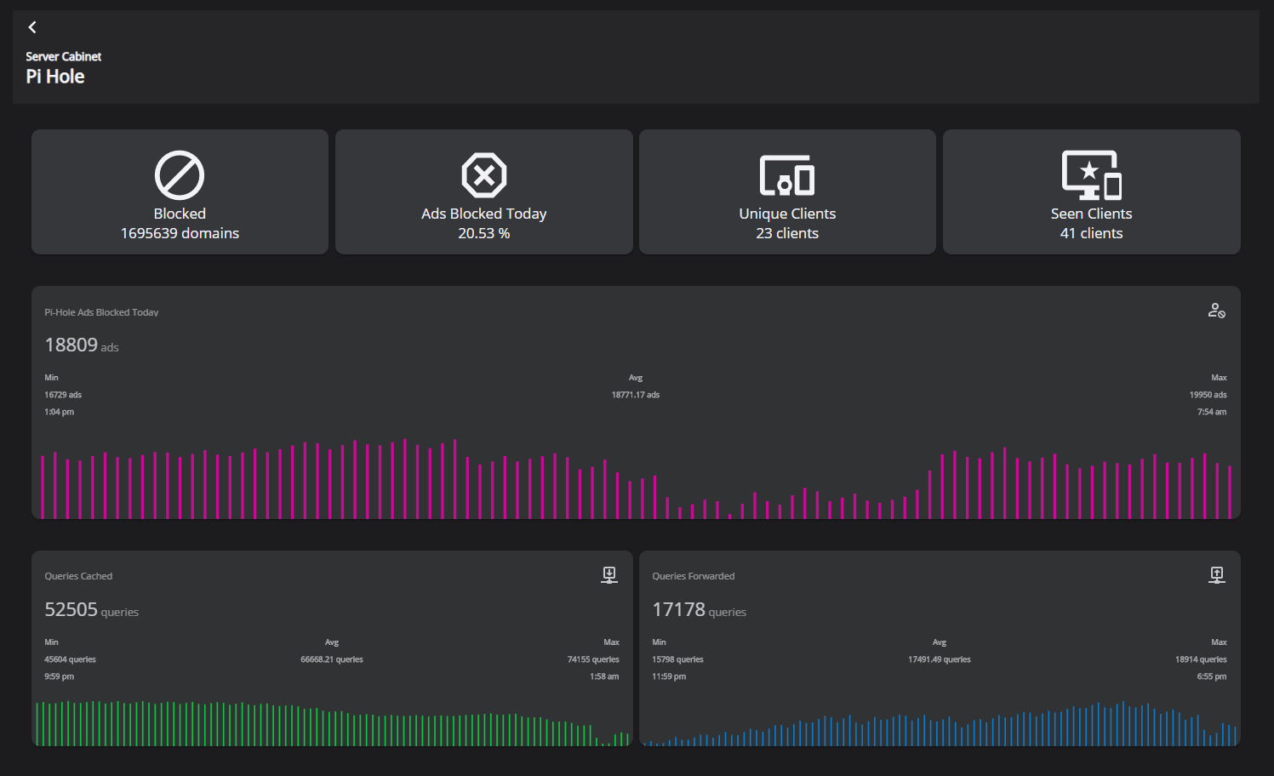Click the 7:54 am maximum timestamp
1274x776 pixels.
[x=1212, y=412]
